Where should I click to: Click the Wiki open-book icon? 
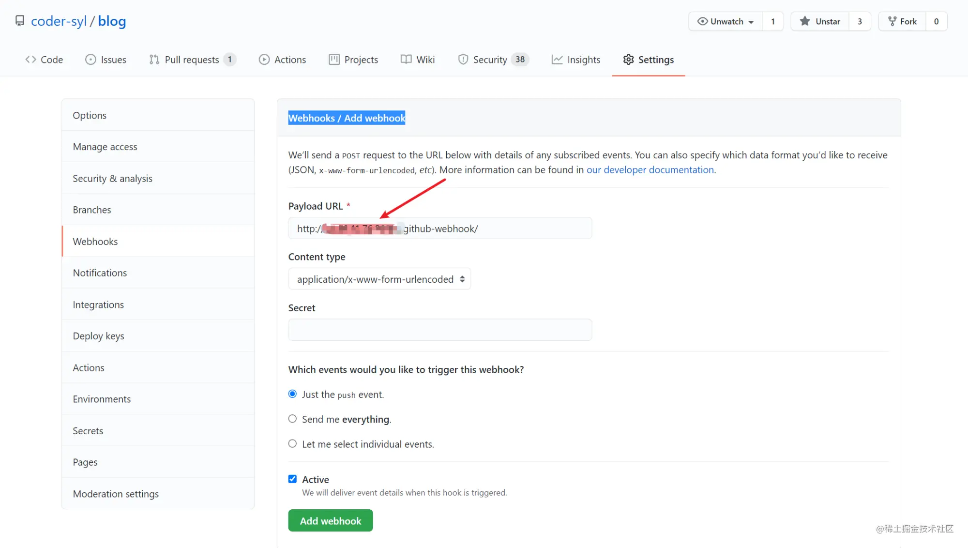pyautogui.click(x=406, y=60)
